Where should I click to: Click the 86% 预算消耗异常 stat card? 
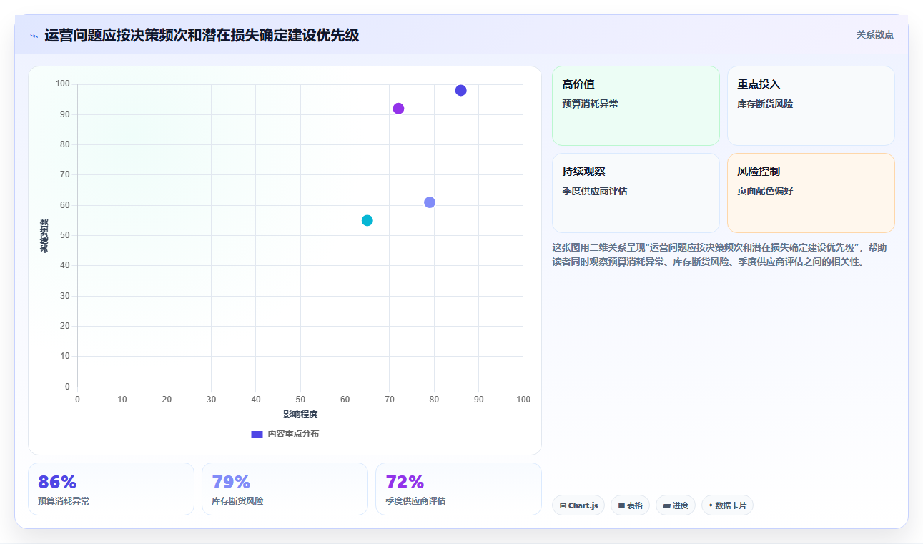click(x=111, y=489)
